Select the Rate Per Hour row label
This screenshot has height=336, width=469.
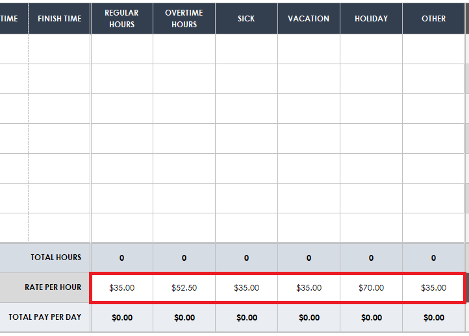pyautogui.click(x=53, y=287)
